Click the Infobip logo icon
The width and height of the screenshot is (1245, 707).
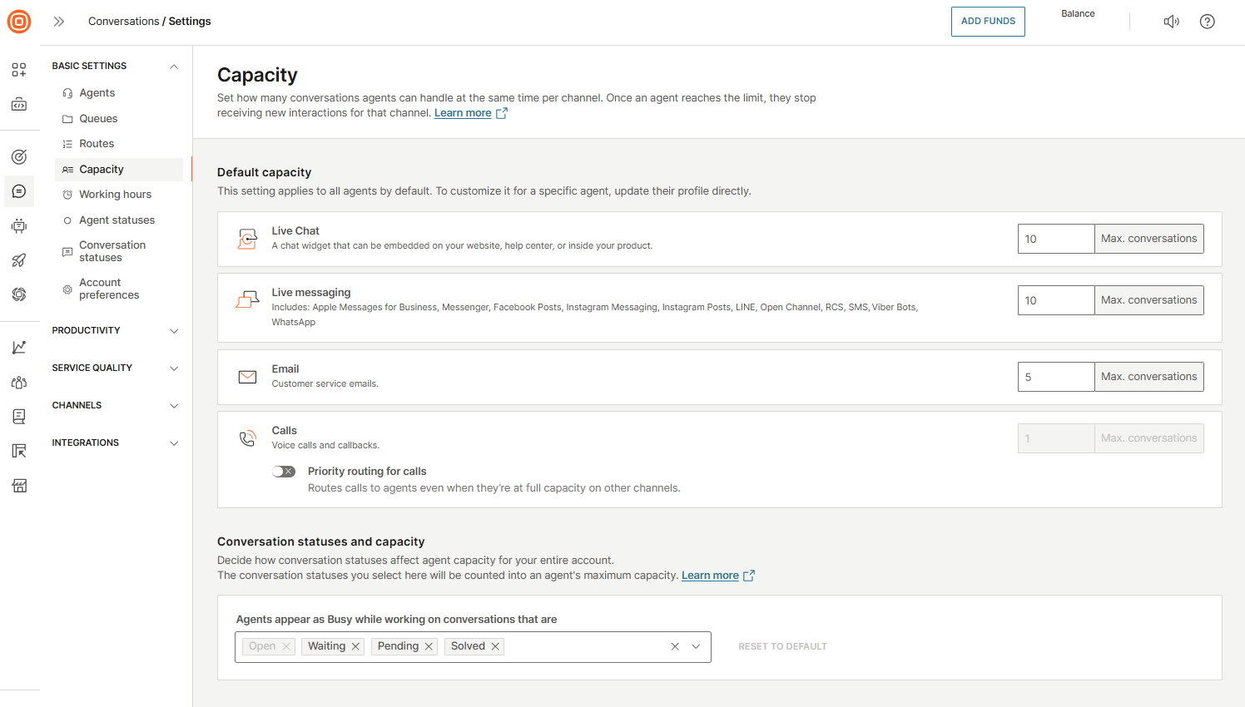pyautogui.click(x=19, y=22)
